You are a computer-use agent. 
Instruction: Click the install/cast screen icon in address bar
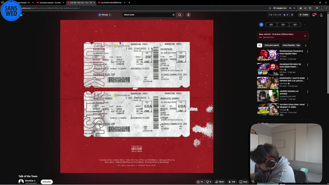point(270,8)
